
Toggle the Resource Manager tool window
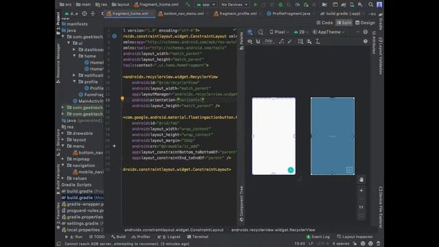(58, 63)
